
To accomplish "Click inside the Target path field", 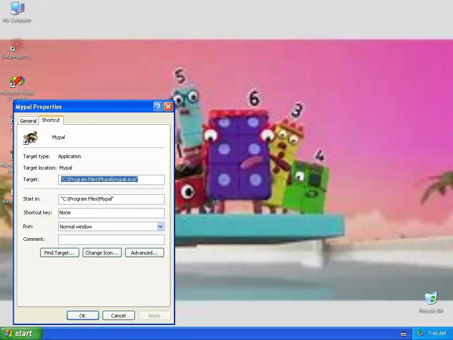I will (x=111, y=180).
